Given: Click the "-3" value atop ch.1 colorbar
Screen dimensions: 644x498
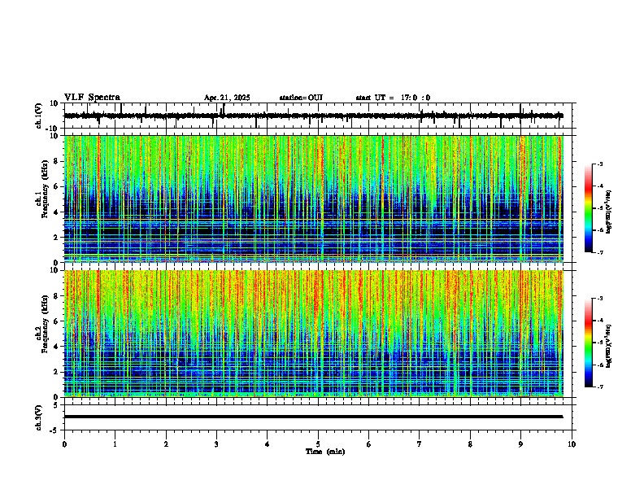Looking at the screenshot, I should 600,164.
